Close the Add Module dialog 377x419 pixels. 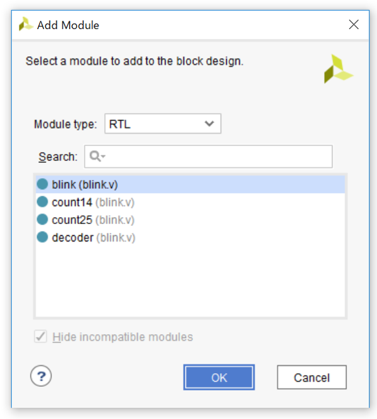pyautogui.click(x=354, y=25)
